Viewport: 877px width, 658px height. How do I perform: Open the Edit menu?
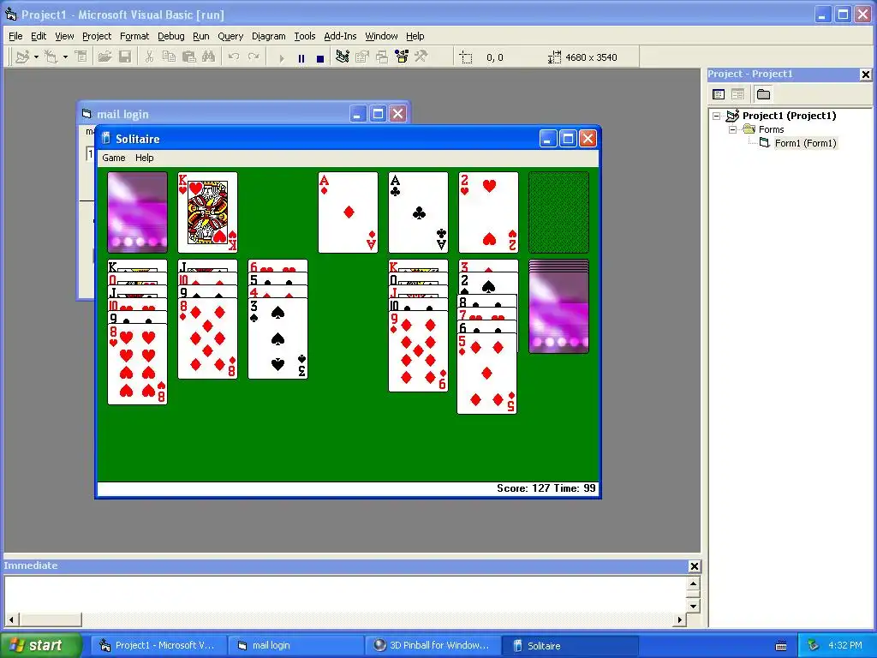[x=39, y=36]
